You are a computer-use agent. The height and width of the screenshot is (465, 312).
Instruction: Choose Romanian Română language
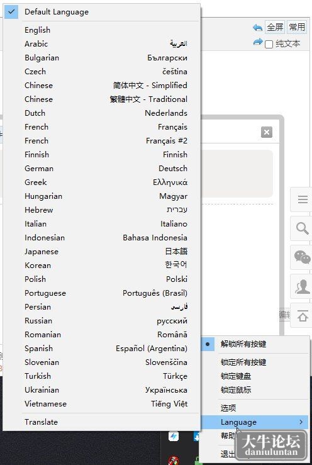[102, 335]
